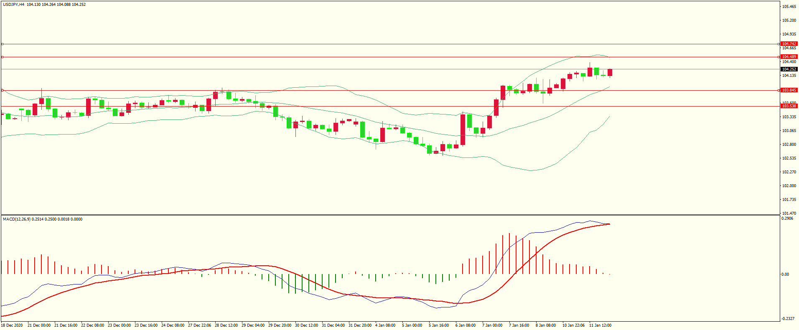The height and width of the screenshot is (330, 799).
Task: Select the red 103.538 price level tag
Action: pyautogui.click(x=789, y=106)
